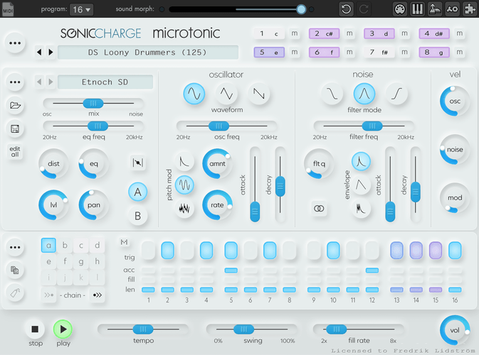The image size is (479, 355).
Task: Select drum channel 2 c#
Action: point(324,33)
